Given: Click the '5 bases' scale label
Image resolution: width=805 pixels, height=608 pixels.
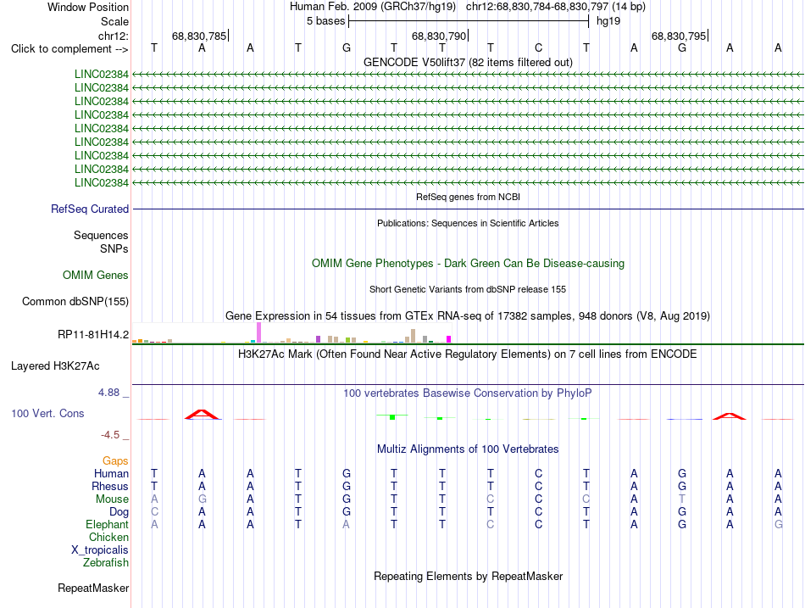Looking at the screenshot, I should click(x=325, y=21).
